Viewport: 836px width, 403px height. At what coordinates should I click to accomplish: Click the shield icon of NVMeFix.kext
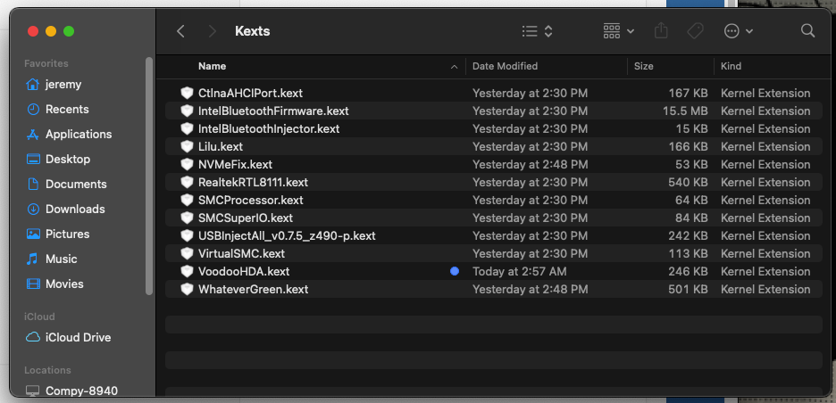(187, 165)
